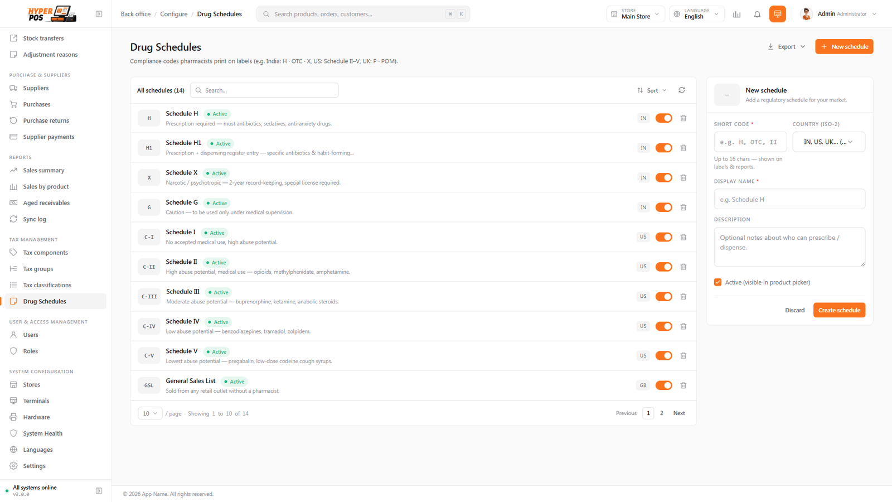This screenshot has width=892, height=502.
Task: Delete the Schedule V entry
Action: pos(683,356)
